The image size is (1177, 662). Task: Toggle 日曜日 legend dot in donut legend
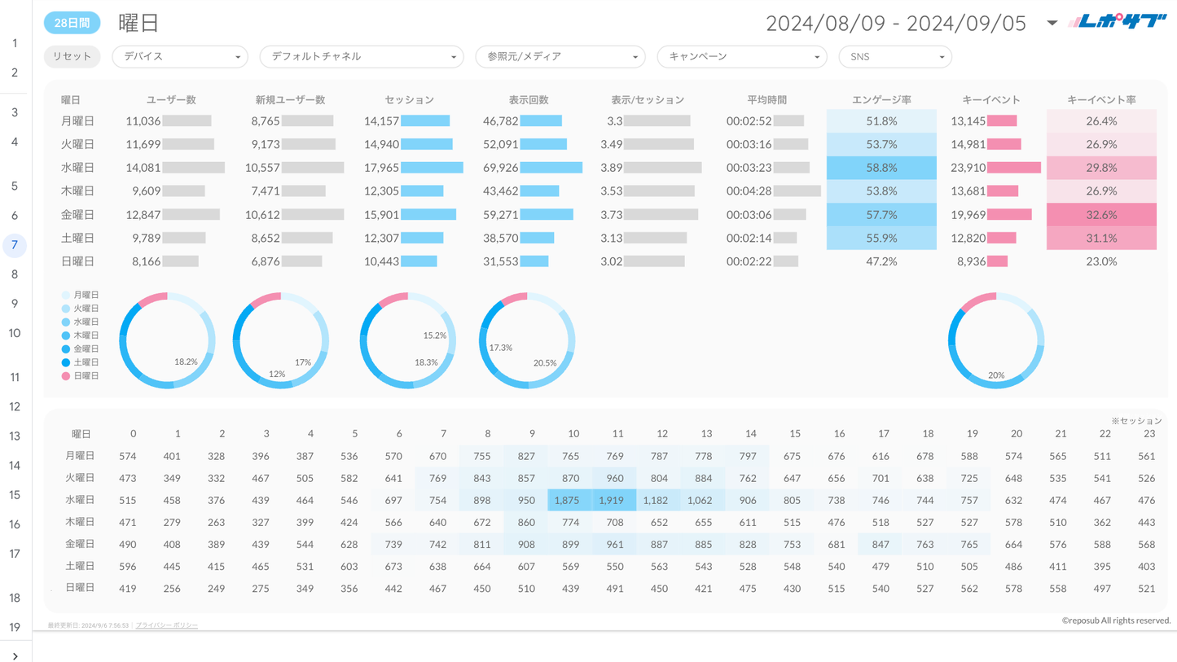click(x=66, y=376)
